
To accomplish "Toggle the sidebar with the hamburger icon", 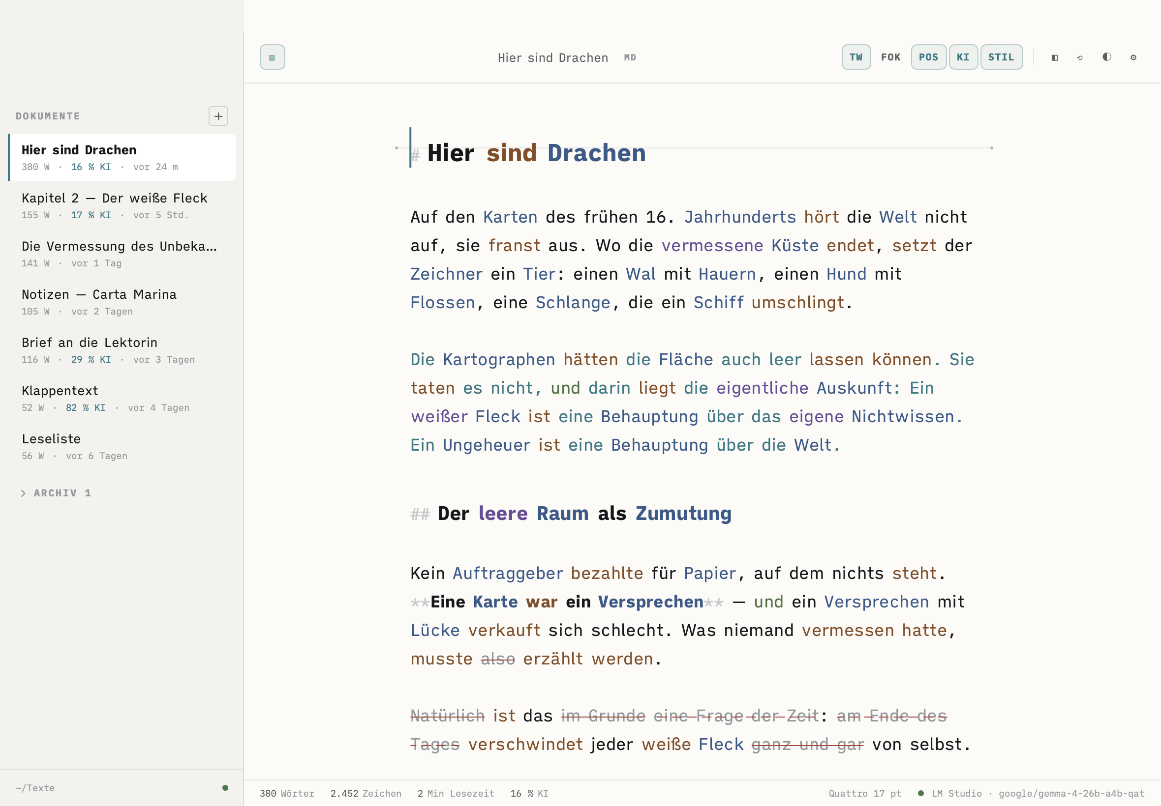I will [x=272, y=57].
